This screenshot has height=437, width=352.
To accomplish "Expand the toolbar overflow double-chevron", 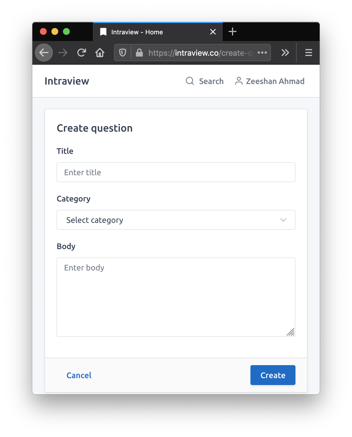I will click(x=285, y=53).
